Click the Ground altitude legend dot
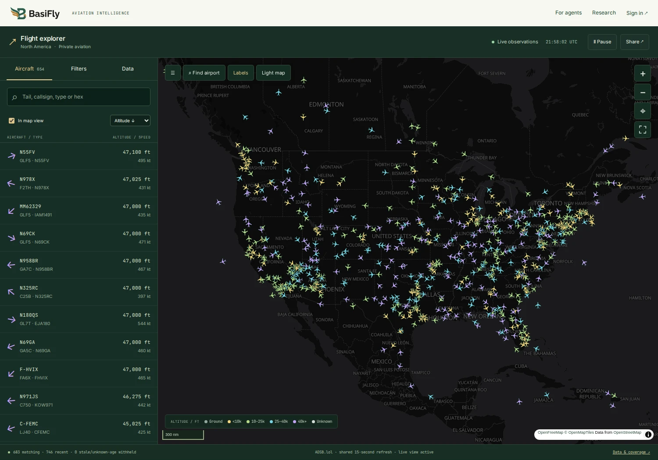Screen dimensions: 658x460 (x=206, y=422)
